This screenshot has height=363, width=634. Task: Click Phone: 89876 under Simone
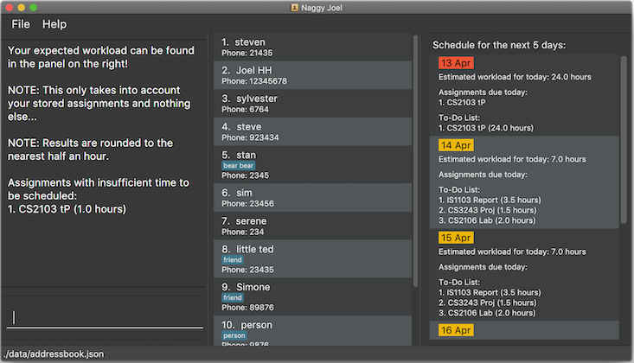[x=247, y=308]
